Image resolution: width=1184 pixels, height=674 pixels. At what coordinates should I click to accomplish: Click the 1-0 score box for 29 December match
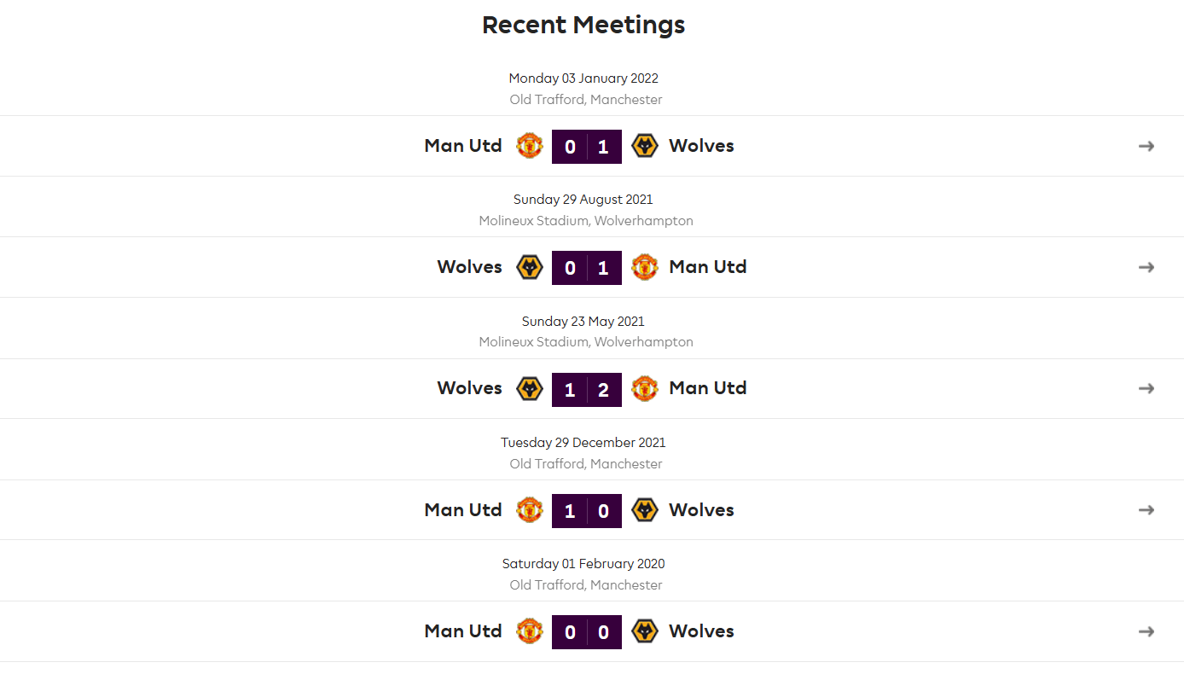pyautogui.click(x=587, y=511)
